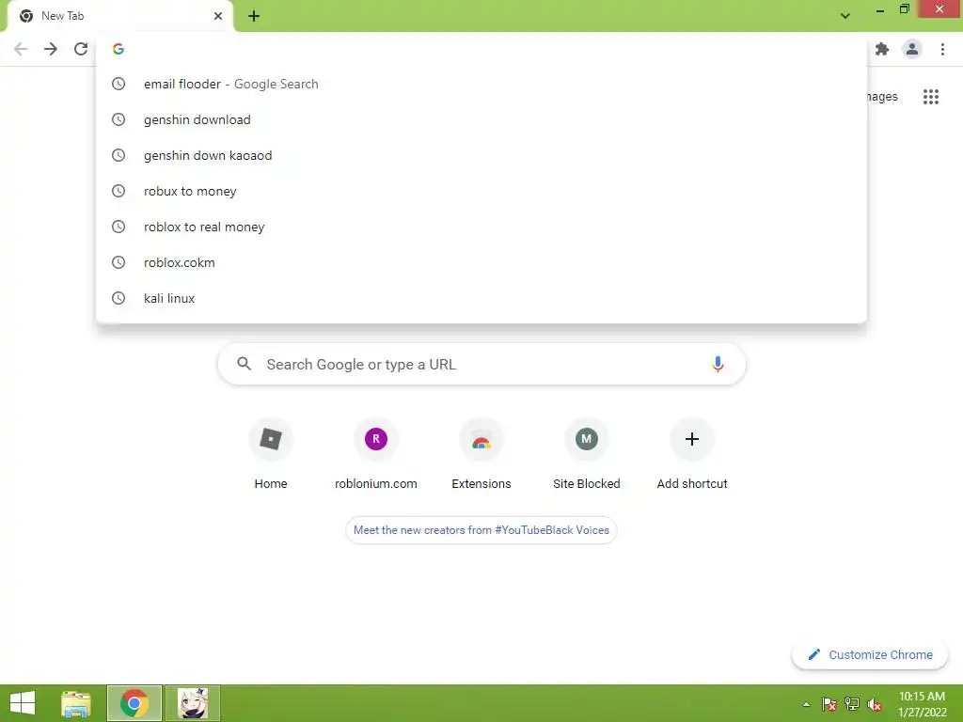Open a new tab with plus button

[254, 16]
